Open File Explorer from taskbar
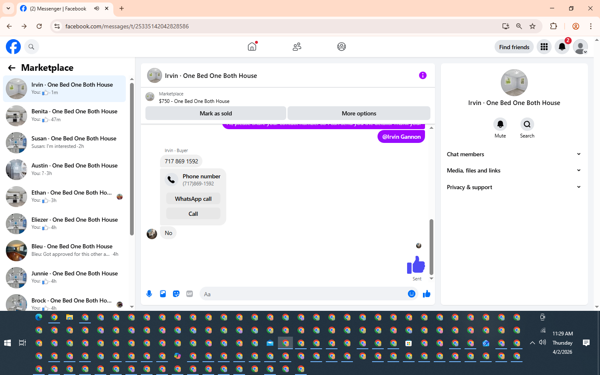Viewport: 600px width, 375px height. [x=70, y=317]
